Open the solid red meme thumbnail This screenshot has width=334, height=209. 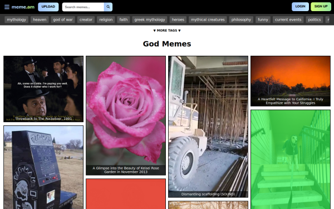[126, 194]
